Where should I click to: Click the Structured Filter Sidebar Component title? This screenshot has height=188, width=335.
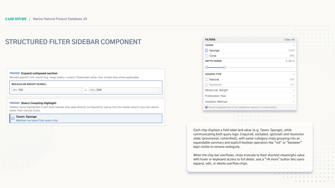point(73,42)
